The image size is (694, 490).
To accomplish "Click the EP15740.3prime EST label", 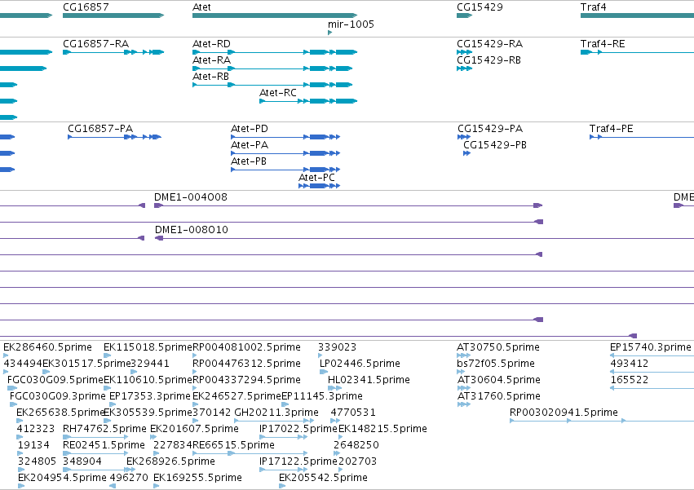I will tap(651, 347).
